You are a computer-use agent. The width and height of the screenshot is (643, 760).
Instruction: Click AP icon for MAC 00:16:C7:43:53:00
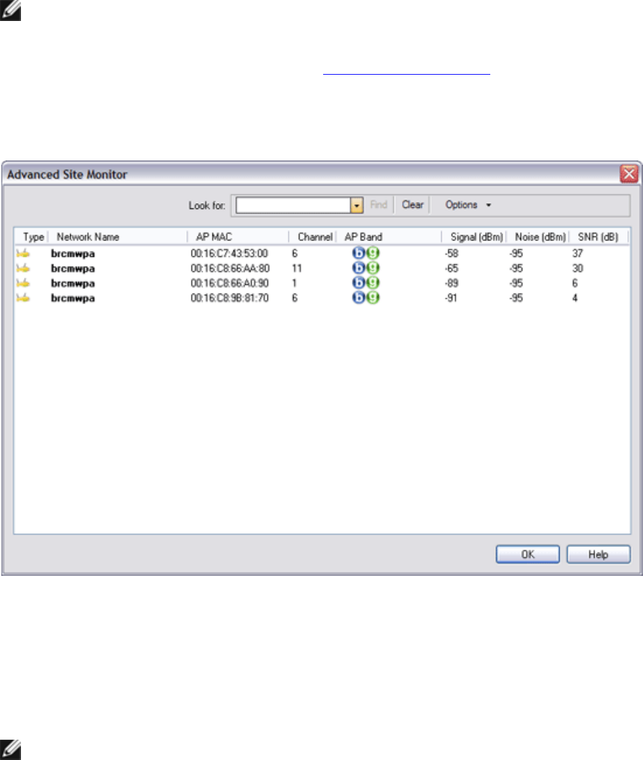[23, 254]
